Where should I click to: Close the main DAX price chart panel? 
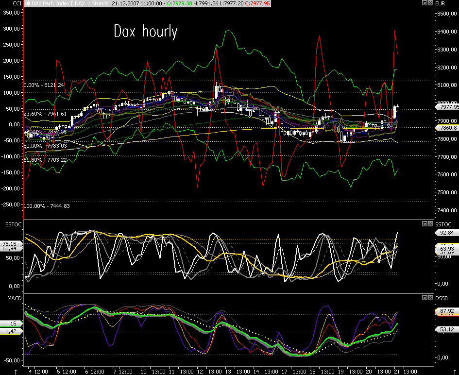430,3
